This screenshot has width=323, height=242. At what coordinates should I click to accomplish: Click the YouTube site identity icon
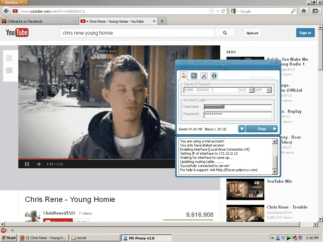click(x=15, y=11)
